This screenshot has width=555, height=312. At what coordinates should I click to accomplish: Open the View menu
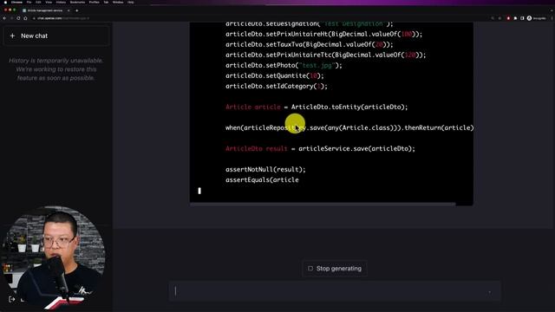point(49,2)
